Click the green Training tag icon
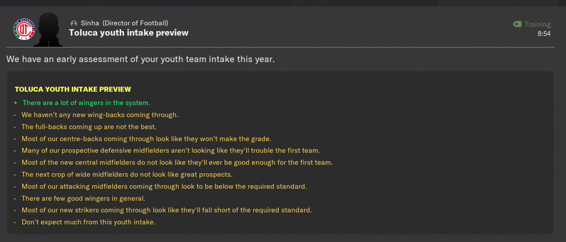The image size is (566, 242). pos(517,24)
